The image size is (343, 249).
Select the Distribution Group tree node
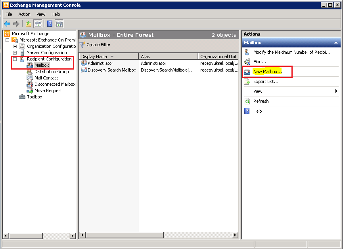coord(52,72)
